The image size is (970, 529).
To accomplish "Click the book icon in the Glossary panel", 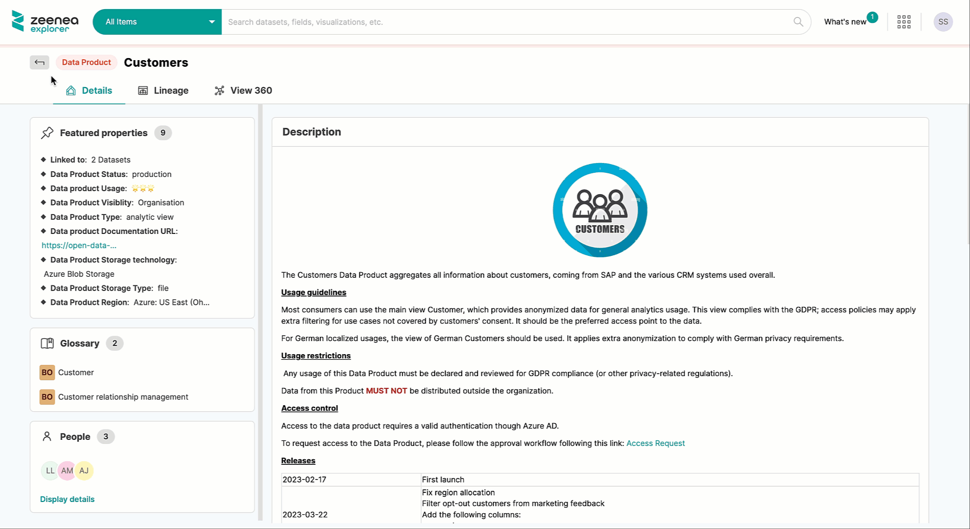I will (x=47, y=343).
